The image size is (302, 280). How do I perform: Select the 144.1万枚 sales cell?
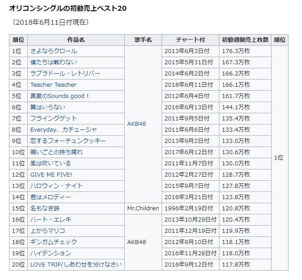pyautogui.click(x=245, y=107)
